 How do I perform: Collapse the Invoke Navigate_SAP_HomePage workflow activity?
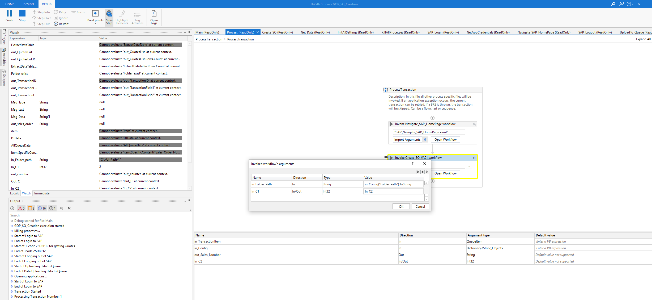[x=474, y=124]
